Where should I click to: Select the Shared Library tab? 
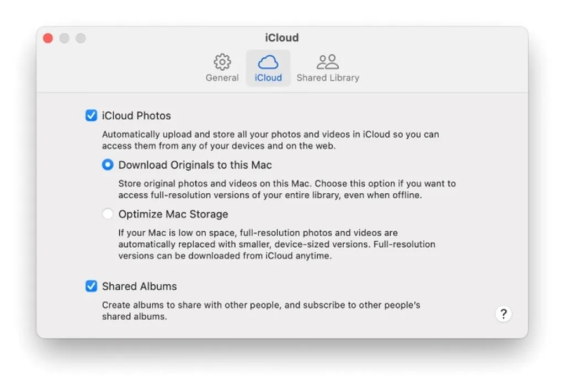point(327,67)
